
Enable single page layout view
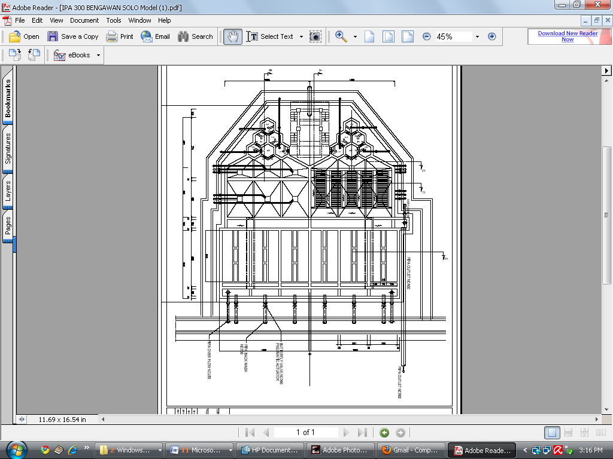tap(553, 433)
